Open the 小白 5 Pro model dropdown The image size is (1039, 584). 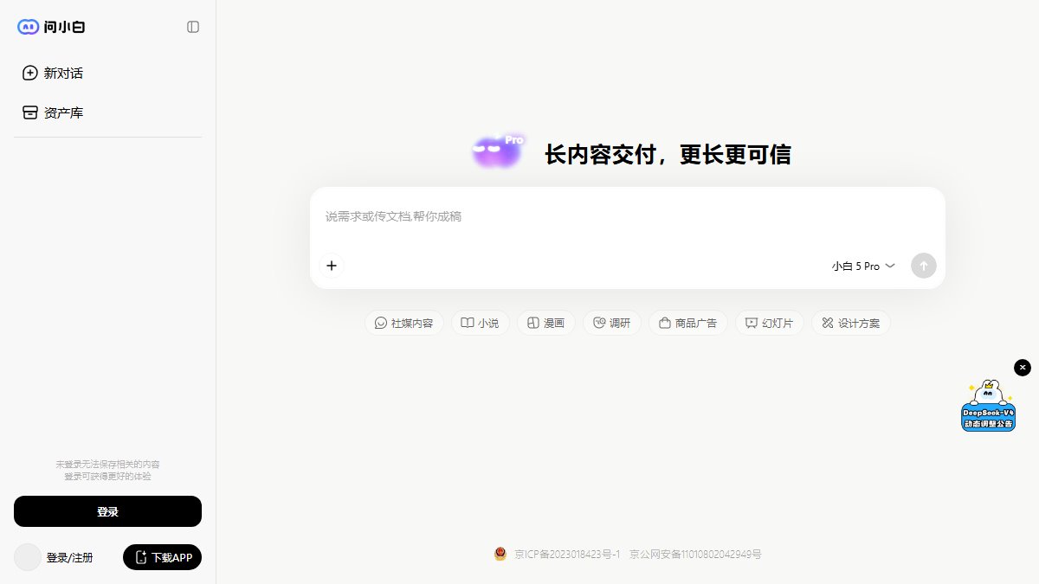[863, 266]
